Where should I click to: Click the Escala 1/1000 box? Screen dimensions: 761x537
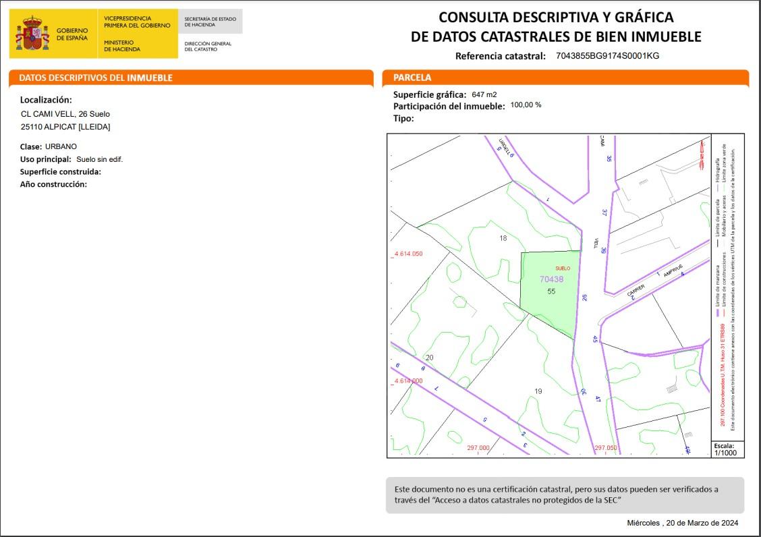[727, 450]
